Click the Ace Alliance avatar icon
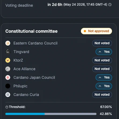The height and width of the screenshot is (119, 119). pyautogui.click(x=8, y=69)
